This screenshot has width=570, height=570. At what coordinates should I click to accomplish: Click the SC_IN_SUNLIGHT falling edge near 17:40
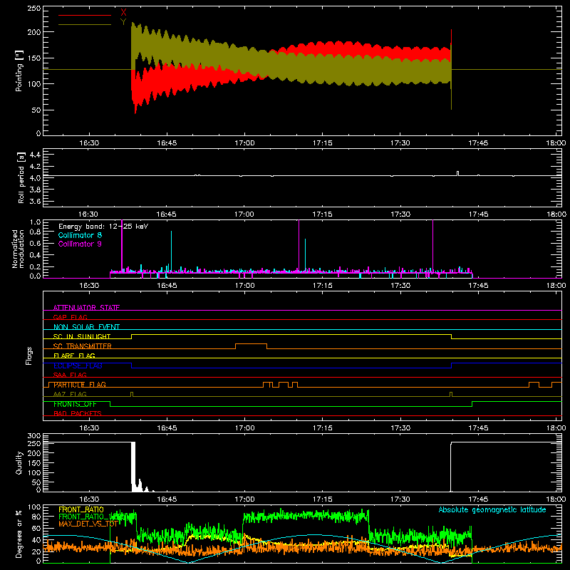(x=452, y=336)
